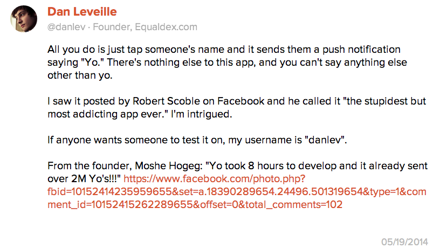Click the Dan Leveille author name

(x=82, y=12)
